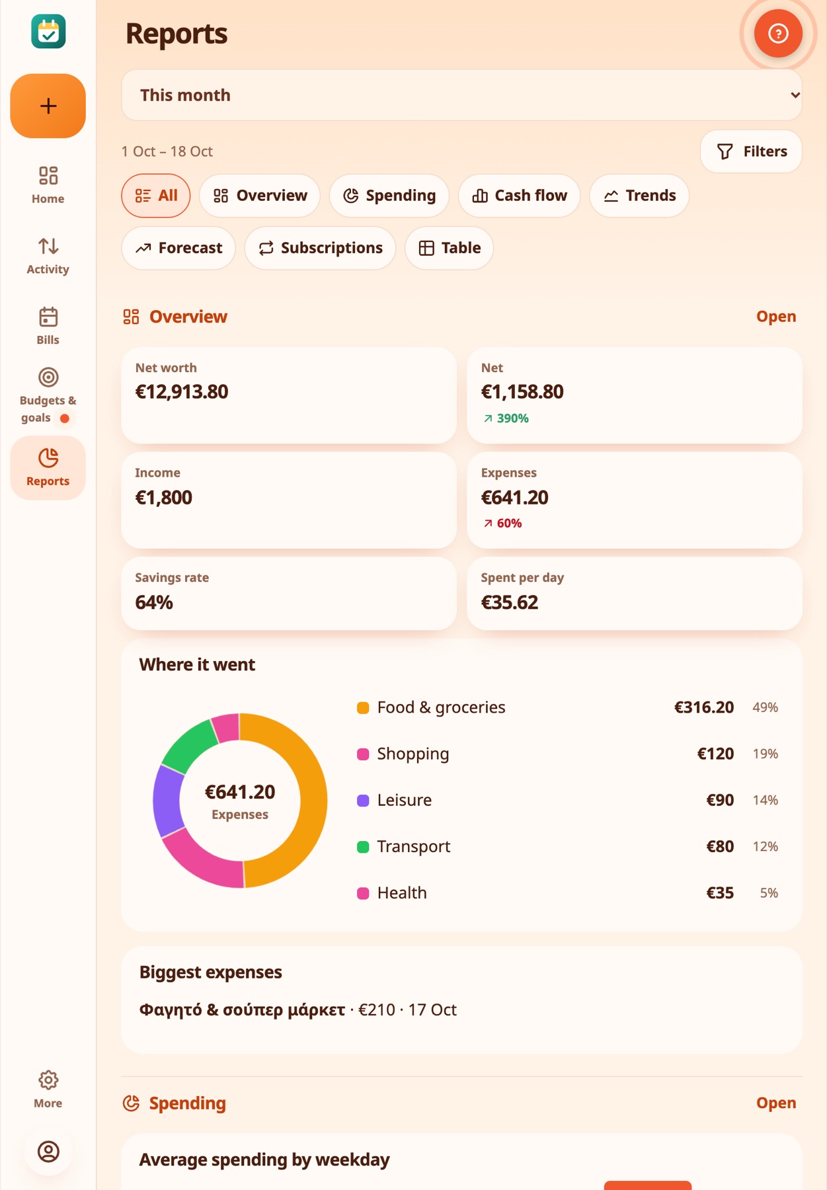The image size is (827, 1190).
Task: Switch to the Table view tab
Action: click(450, 248)
